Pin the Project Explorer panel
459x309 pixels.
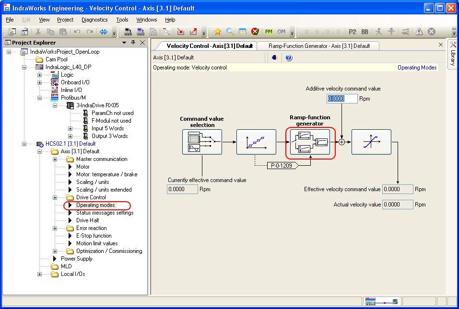[x=133, y=42]
